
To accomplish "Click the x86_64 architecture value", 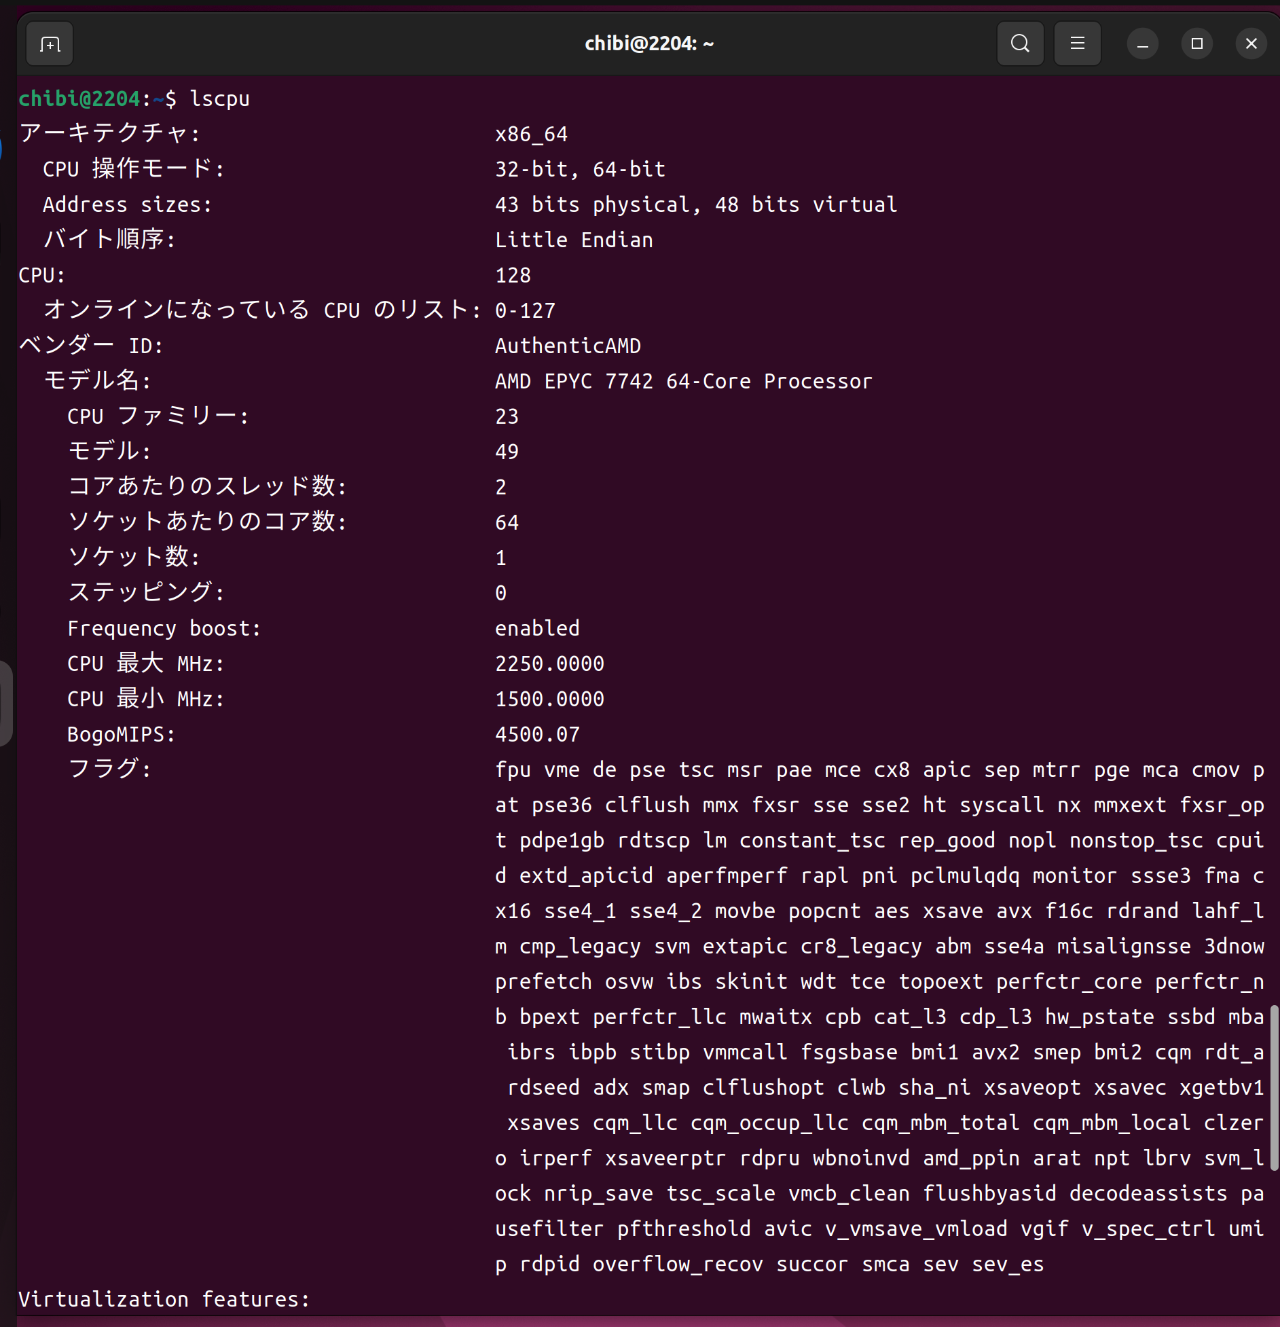I will click(x=531, y=134).
